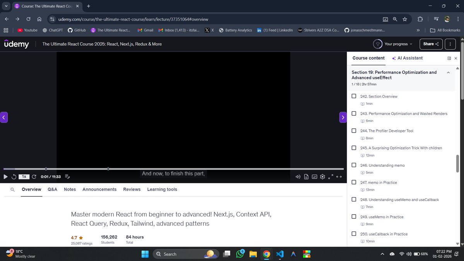The image size is (464, 261).
Task: Search course content magnifier icon
Action: point(13,189)
